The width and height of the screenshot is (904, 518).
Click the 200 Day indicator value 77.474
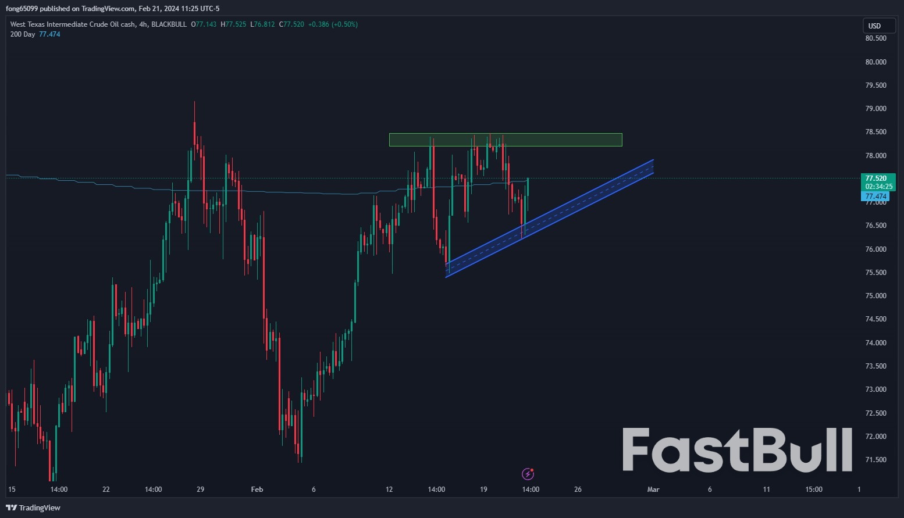[x=49, y=34]
